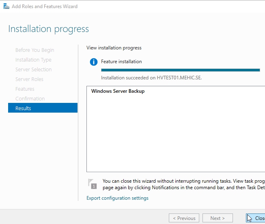Click the blue information icon

click(94, 62)
